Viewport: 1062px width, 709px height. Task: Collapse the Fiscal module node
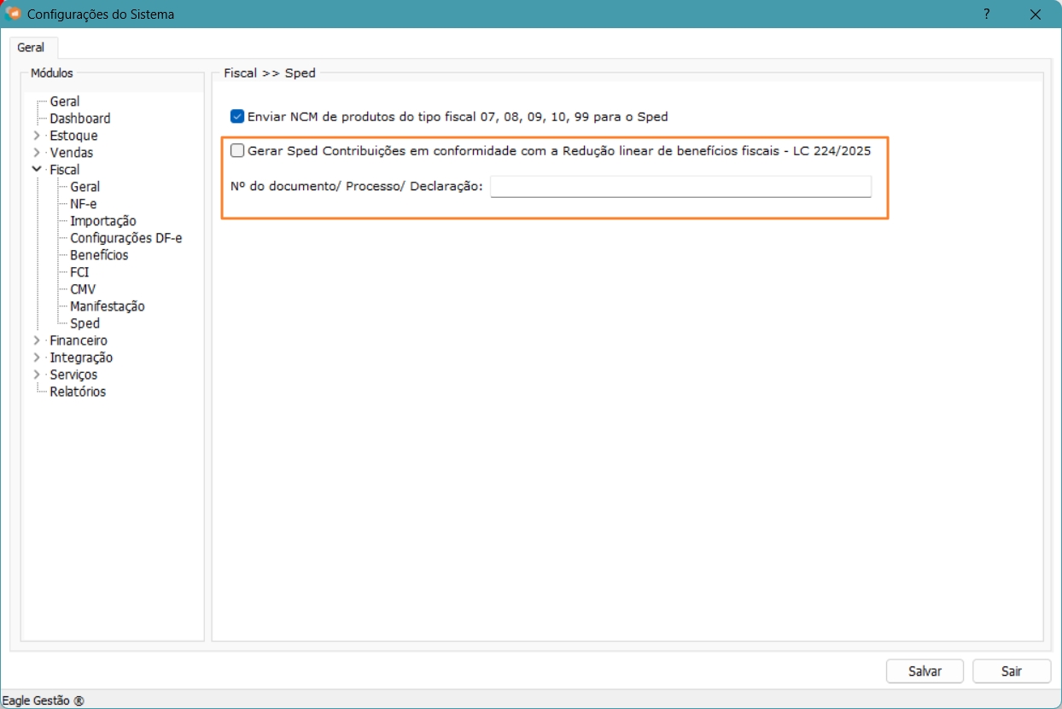37,170
